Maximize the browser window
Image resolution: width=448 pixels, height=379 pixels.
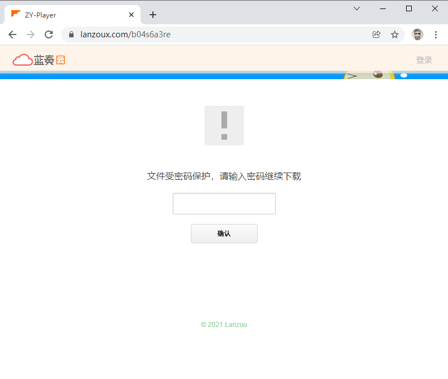tap(409, 8)
